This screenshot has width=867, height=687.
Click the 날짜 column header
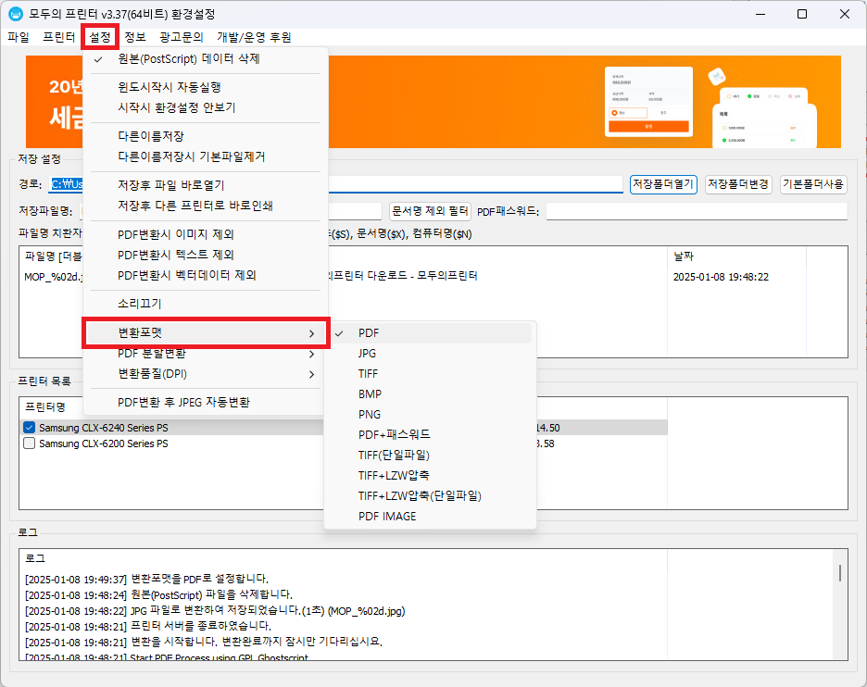coord(737,256)
